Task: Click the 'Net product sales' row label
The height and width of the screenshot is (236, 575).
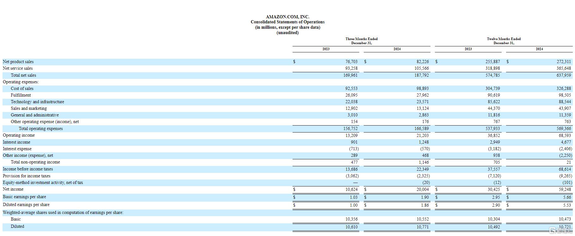Action: [x=18, y=62]
